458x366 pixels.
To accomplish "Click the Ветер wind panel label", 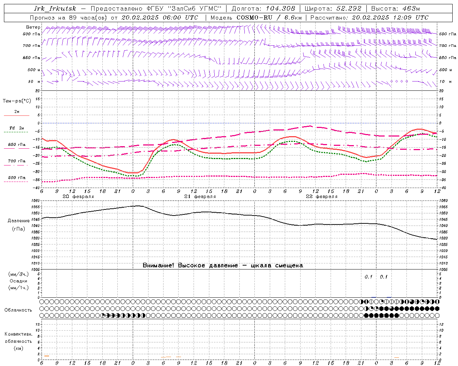I will point(33,27).
